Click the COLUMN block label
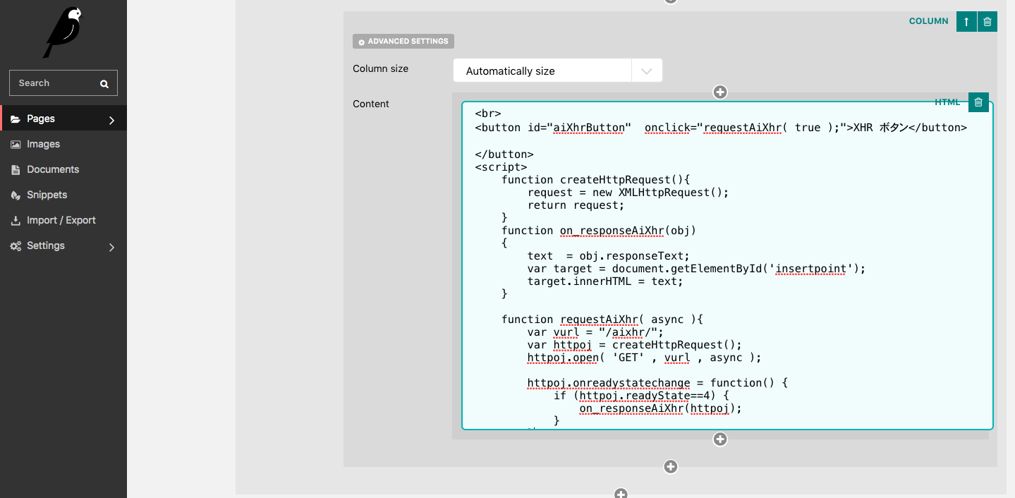The height and width of the screenshot is (498, 1015). pyautogui.click(x=928, y=21)
